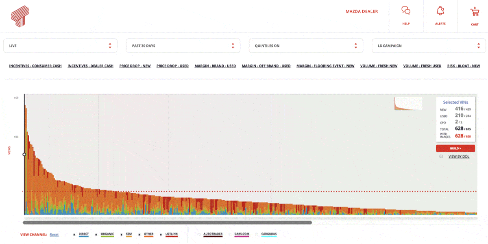Screen dimensions: 488x244
Task: Select Price Drop - Used tab
Action: click(172, 66)
